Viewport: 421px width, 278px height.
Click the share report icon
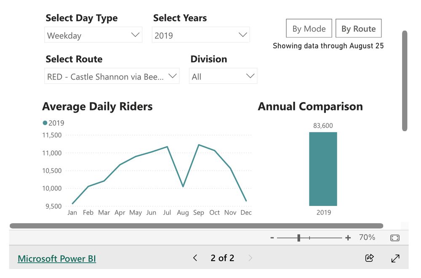click(369, 258)
